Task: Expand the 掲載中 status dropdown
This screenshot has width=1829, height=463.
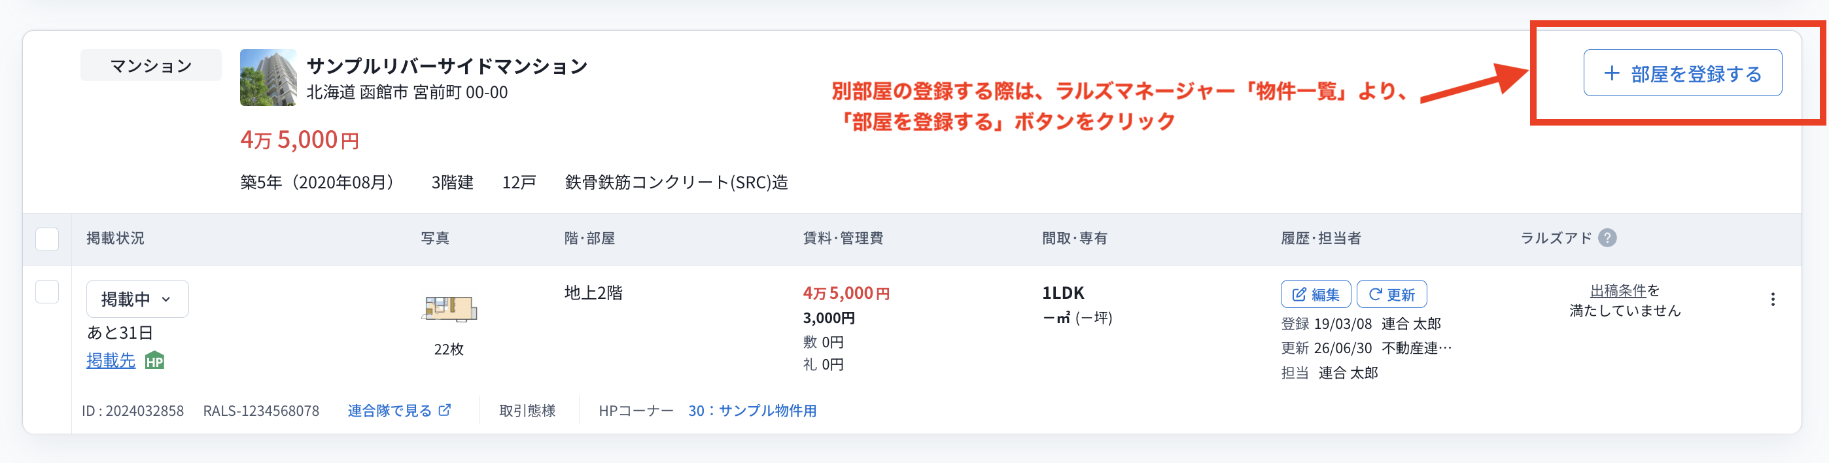Action: (x=137, y=299)
